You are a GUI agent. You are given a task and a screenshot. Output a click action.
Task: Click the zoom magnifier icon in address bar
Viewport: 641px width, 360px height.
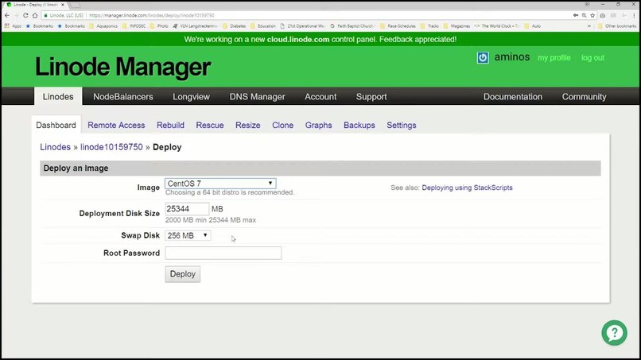tap(585, 15)
